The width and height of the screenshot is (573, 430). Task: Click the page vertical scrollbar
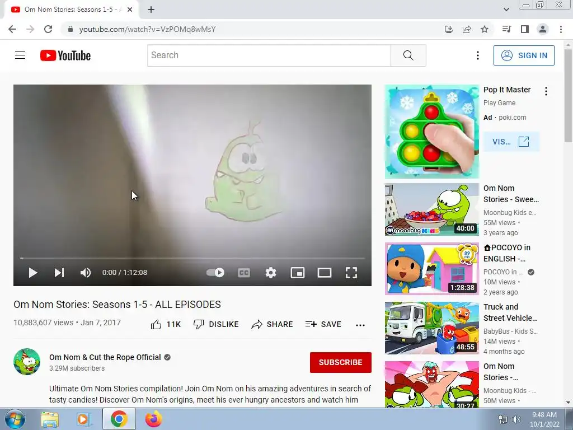point(569,96)
